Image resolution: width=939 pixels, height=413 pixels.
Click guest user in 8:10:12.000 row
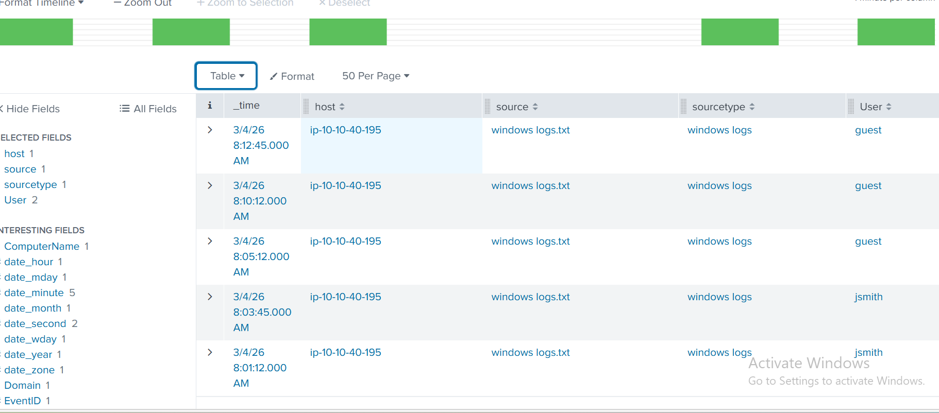[868, 185]
